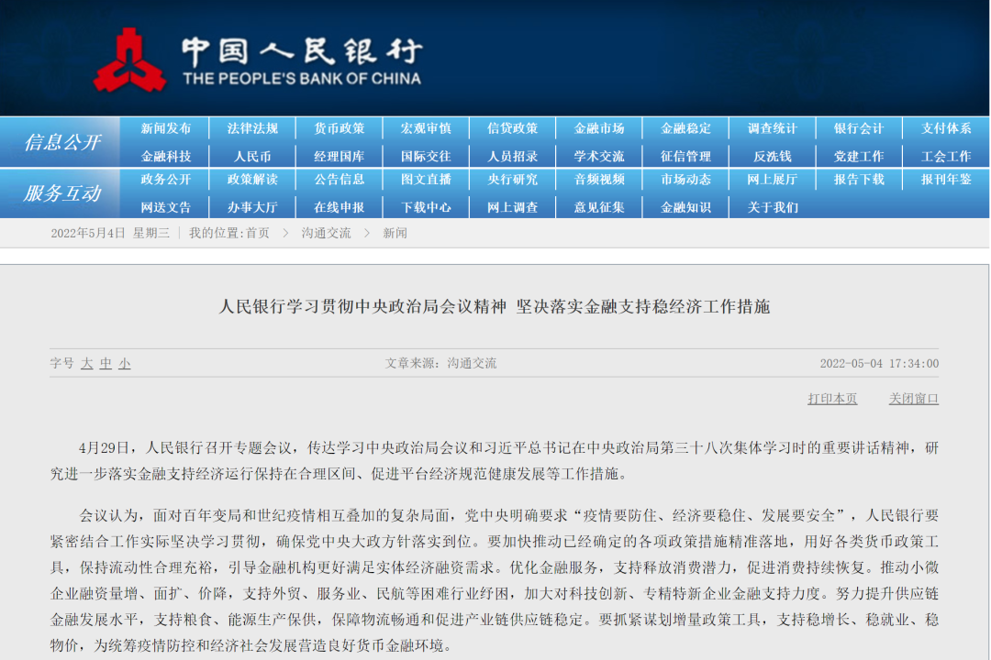Click 政务公开 under 服务互动
The image size is (991, 660).
pos(166,180)
